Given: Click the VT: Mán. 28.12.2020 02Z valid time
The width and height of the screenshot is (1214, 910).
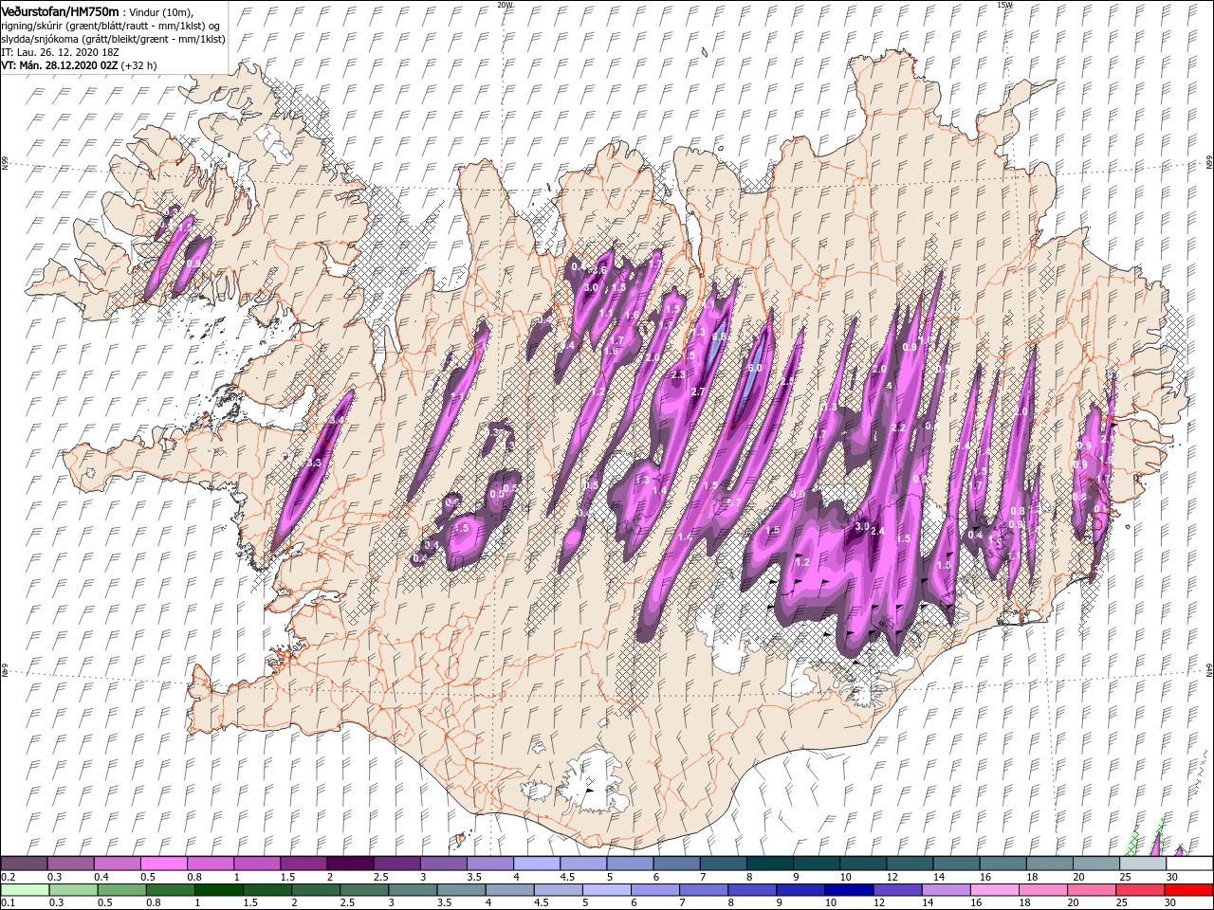Looking at the screenshot, I should click(x=59, y=65).
